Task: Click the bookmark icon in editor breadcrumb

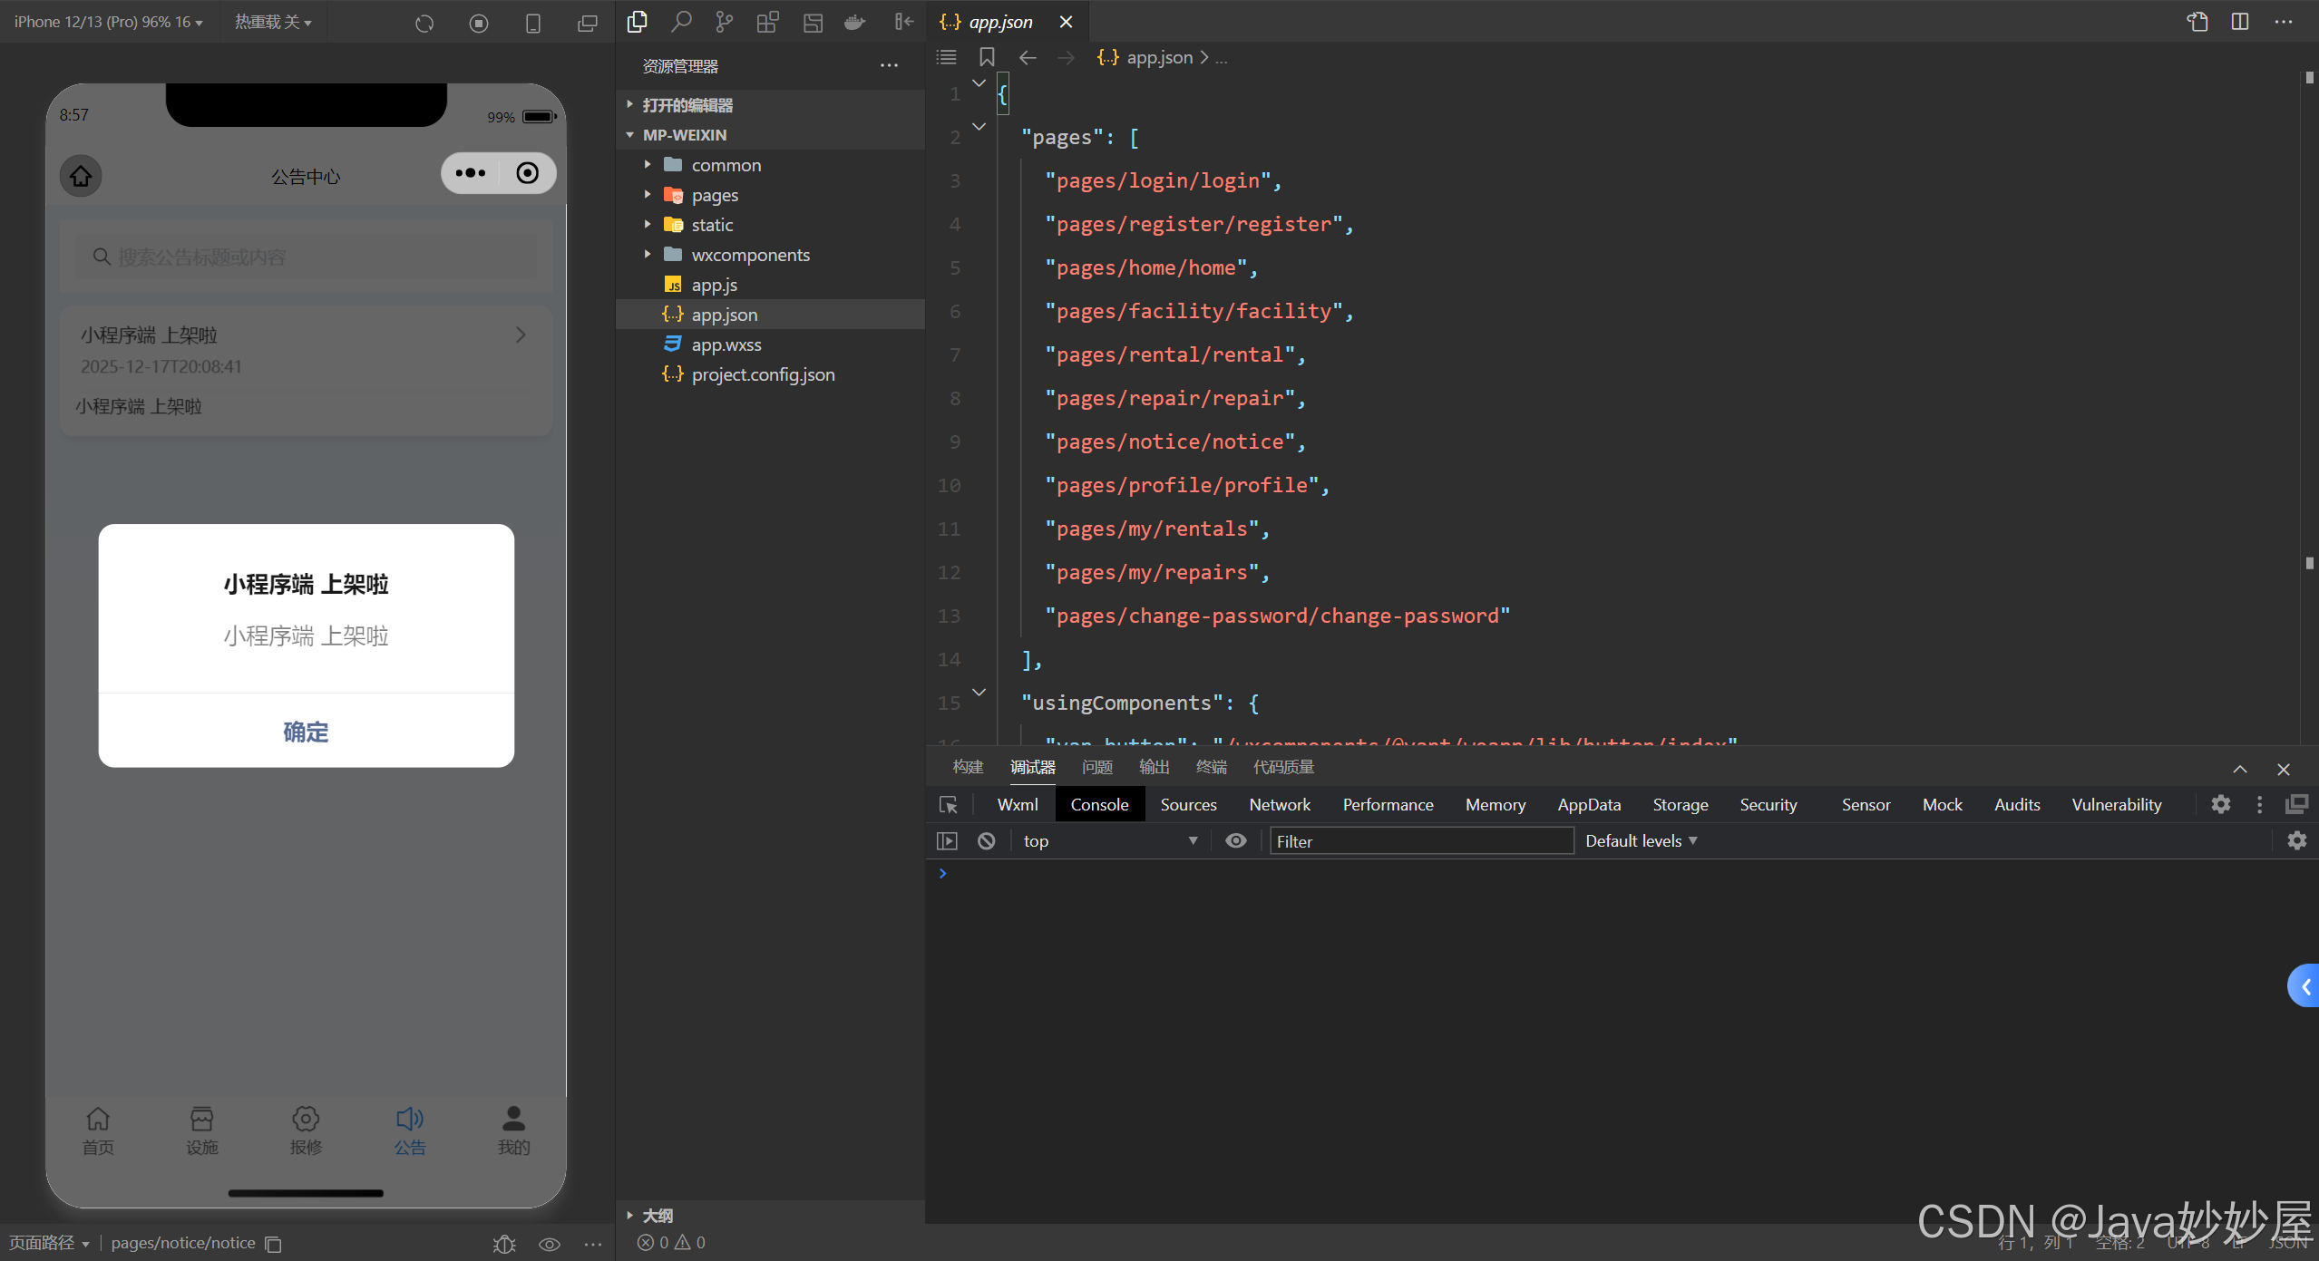Action: [x=987, y=58]
